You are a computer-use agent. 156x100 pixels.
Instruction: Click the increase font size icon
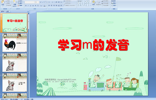41,2
